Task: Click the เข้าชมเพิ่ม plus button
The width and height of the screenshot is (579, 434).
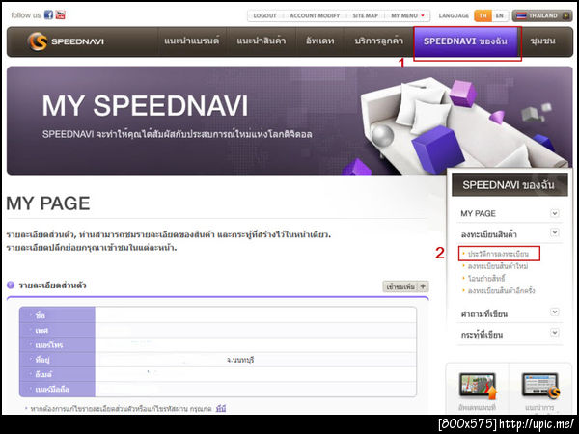Action: coord(405,286)
